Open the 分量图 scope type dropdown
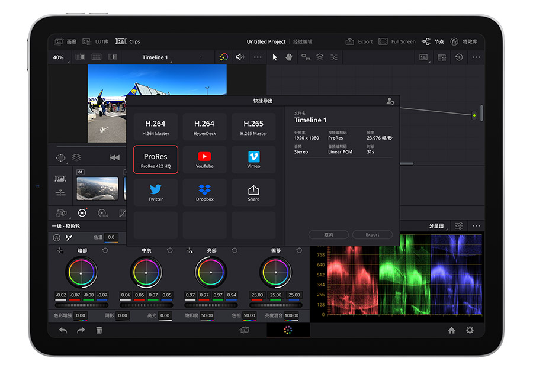 tap(438, 226)
